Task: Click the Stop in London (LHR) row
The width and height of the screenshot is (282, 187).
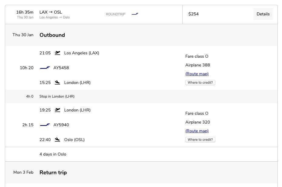Action: click(x=57, y=96)
